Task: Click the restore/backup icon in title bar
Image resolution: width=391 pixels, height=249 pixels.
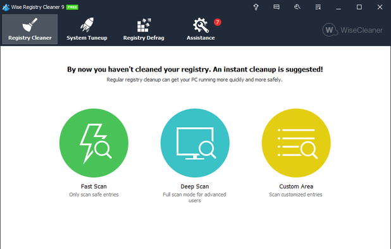Action: (297, 7)
